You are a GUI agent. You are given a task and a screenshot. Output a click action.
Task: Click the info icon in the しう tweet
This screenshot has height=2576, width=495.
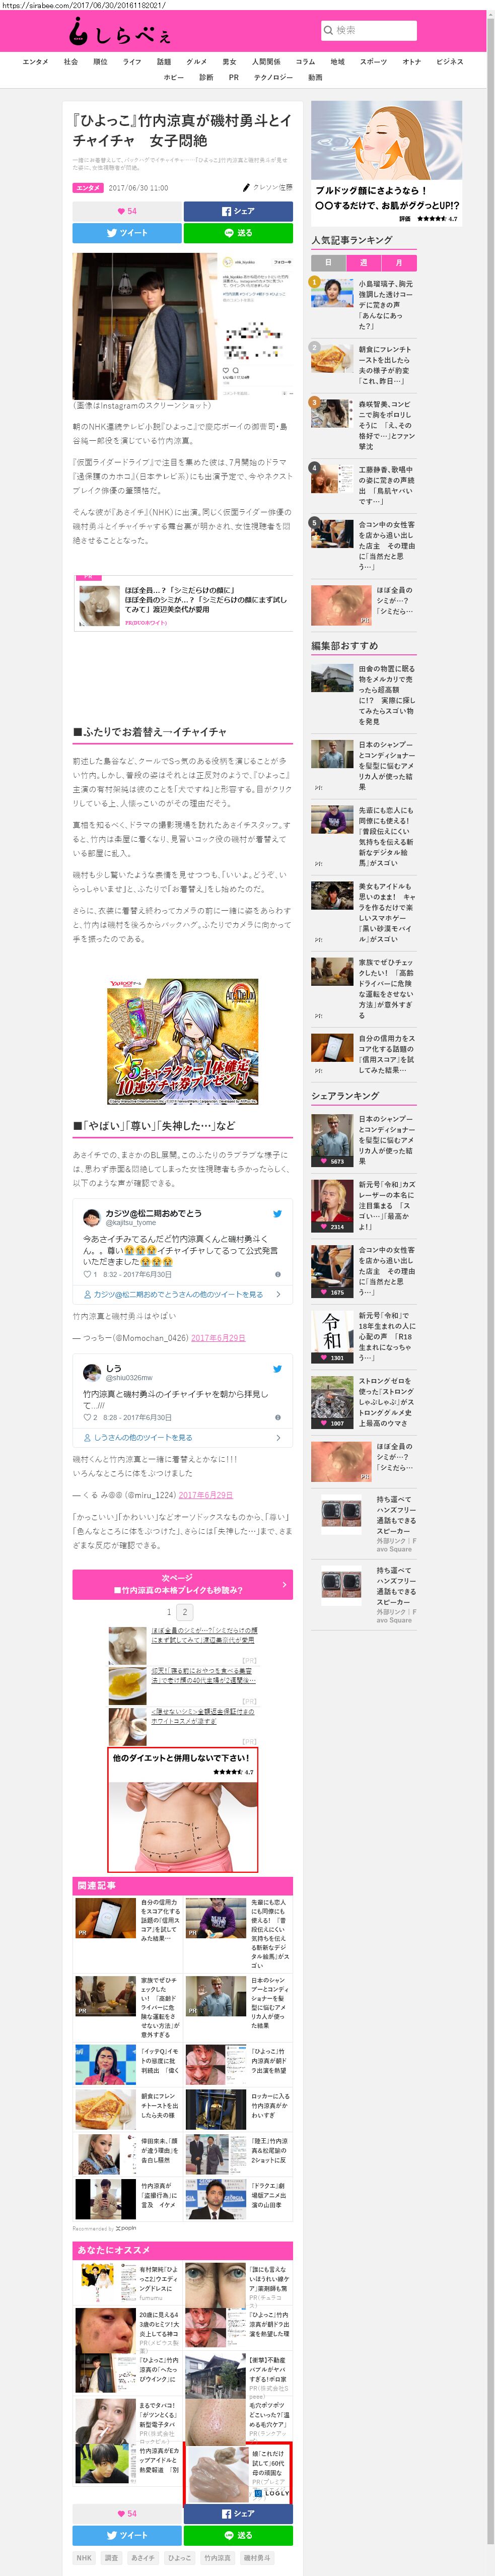tap(277, 1417)
